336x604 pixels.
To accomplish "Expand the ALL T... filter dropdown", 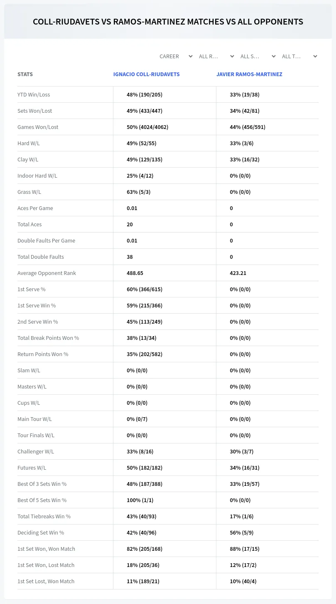I will point(299,56).
